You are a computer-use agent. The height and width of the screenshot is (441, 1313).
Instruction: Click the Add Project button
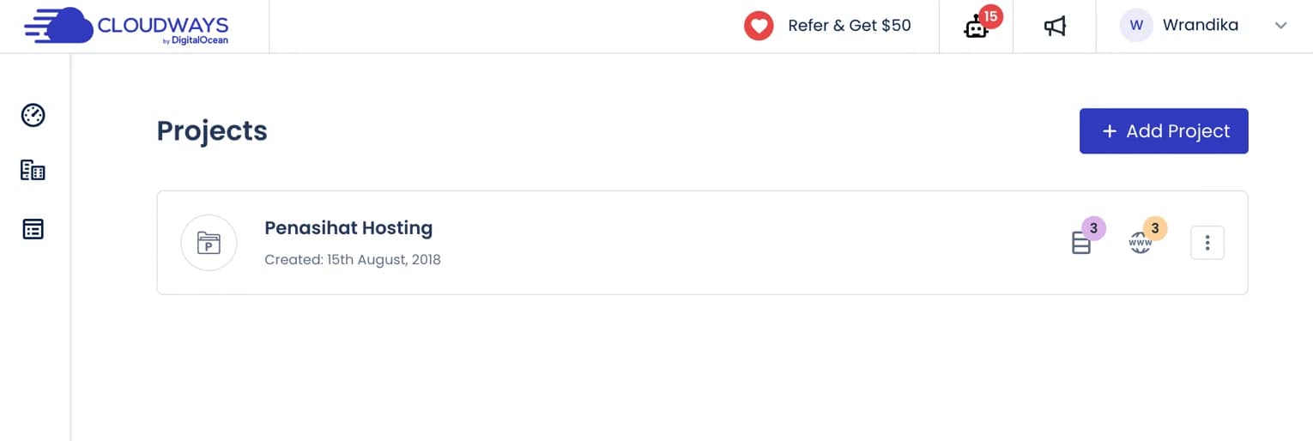click(x=1164, y=131)
